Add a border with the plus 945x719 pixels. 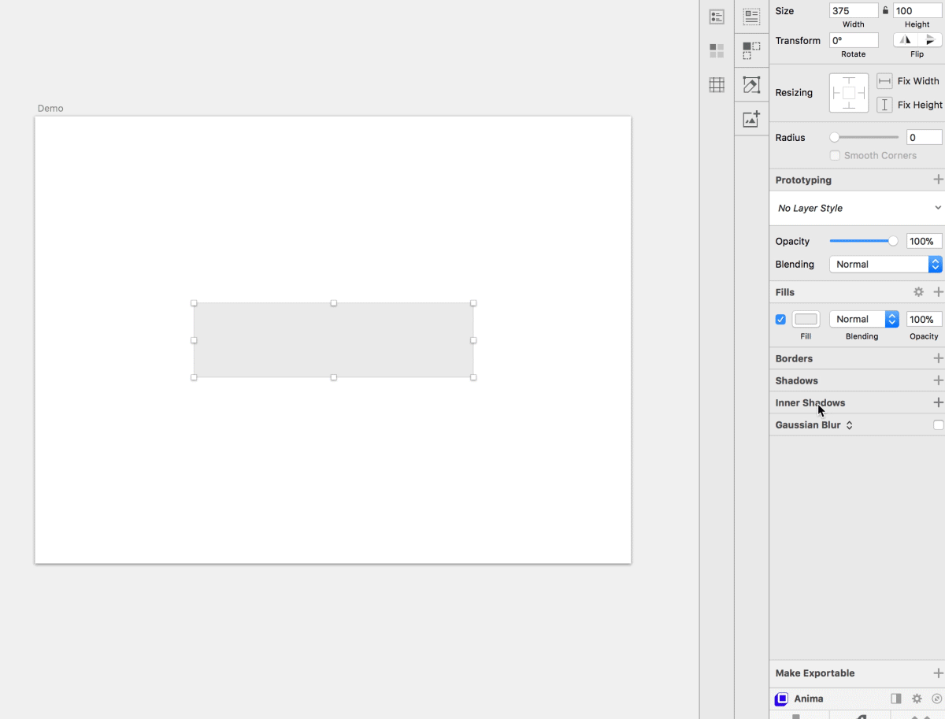click(938, 358)
